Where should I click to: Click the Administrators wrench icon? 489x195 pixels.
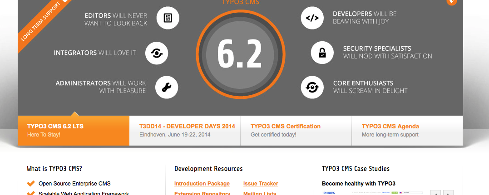click(167, 87)
